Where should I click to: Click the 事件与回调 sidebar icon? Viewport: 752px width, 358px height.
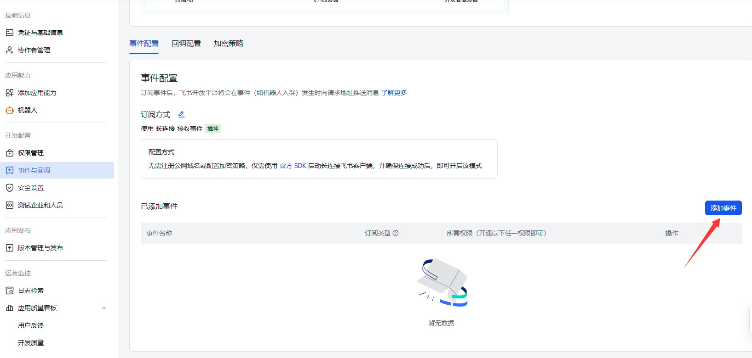pyautogui.click(x=9, y=170)
